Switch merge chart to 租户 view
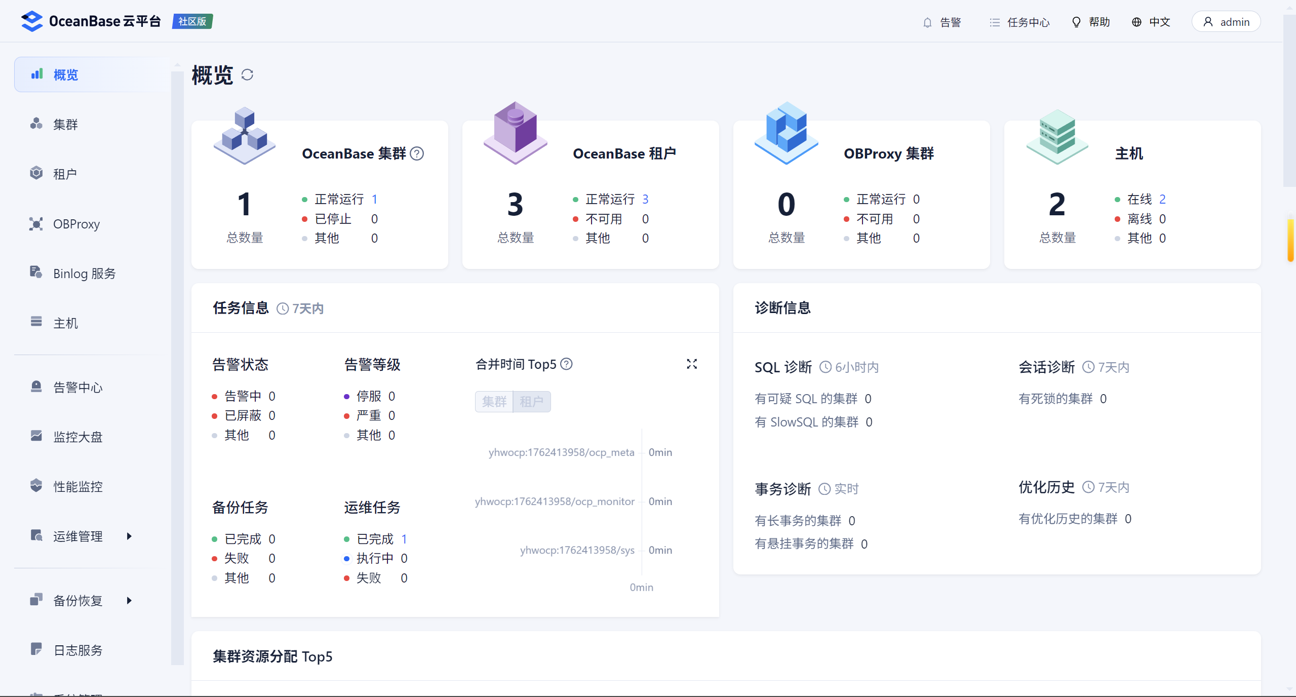The width and height of the screenshot is (1296, 697). coord(531,402)
